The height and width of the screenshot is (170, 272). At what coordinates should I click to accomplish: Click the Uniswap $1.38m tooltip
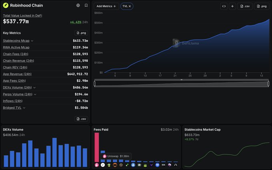[116, 156]
